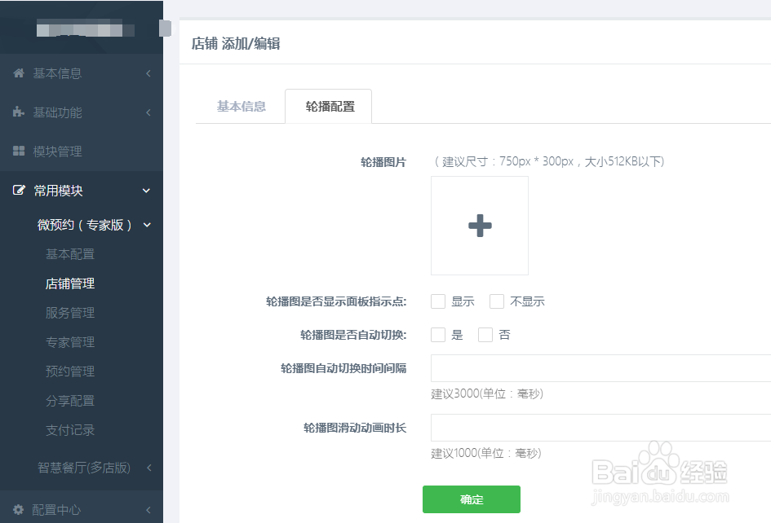Click the gear icon beside 配置中心
The width and height of the screenshot is (771, 523).
pos(18,509)
